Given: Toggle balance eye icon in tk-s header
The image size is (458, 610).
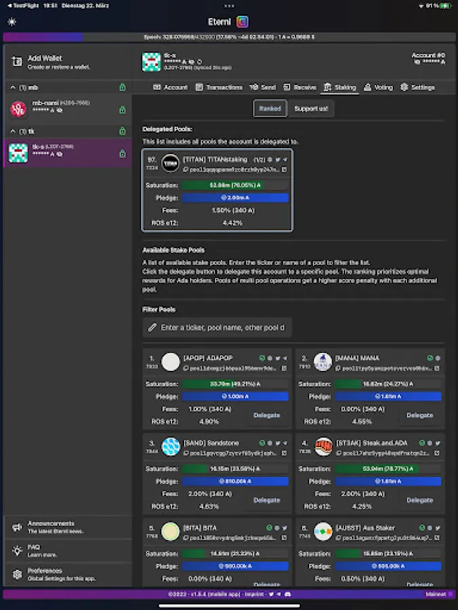Looking at the screenshot, I should 191,62.
